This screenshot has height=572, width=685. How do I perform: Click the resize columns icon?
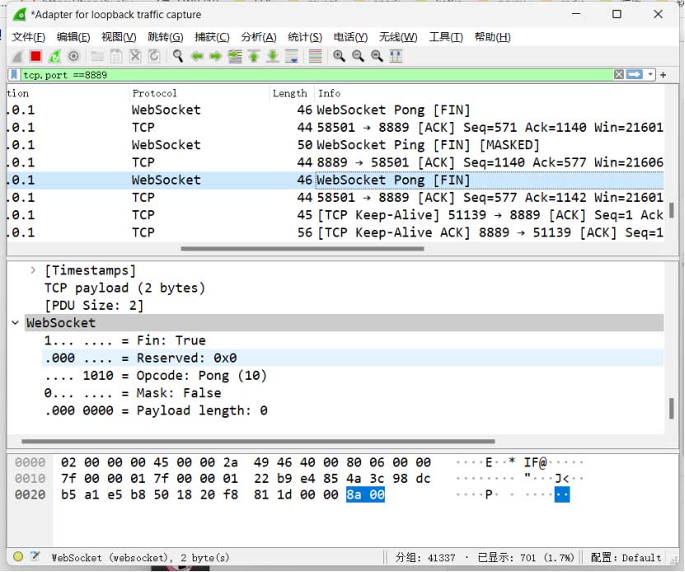(x=396, y=56)
